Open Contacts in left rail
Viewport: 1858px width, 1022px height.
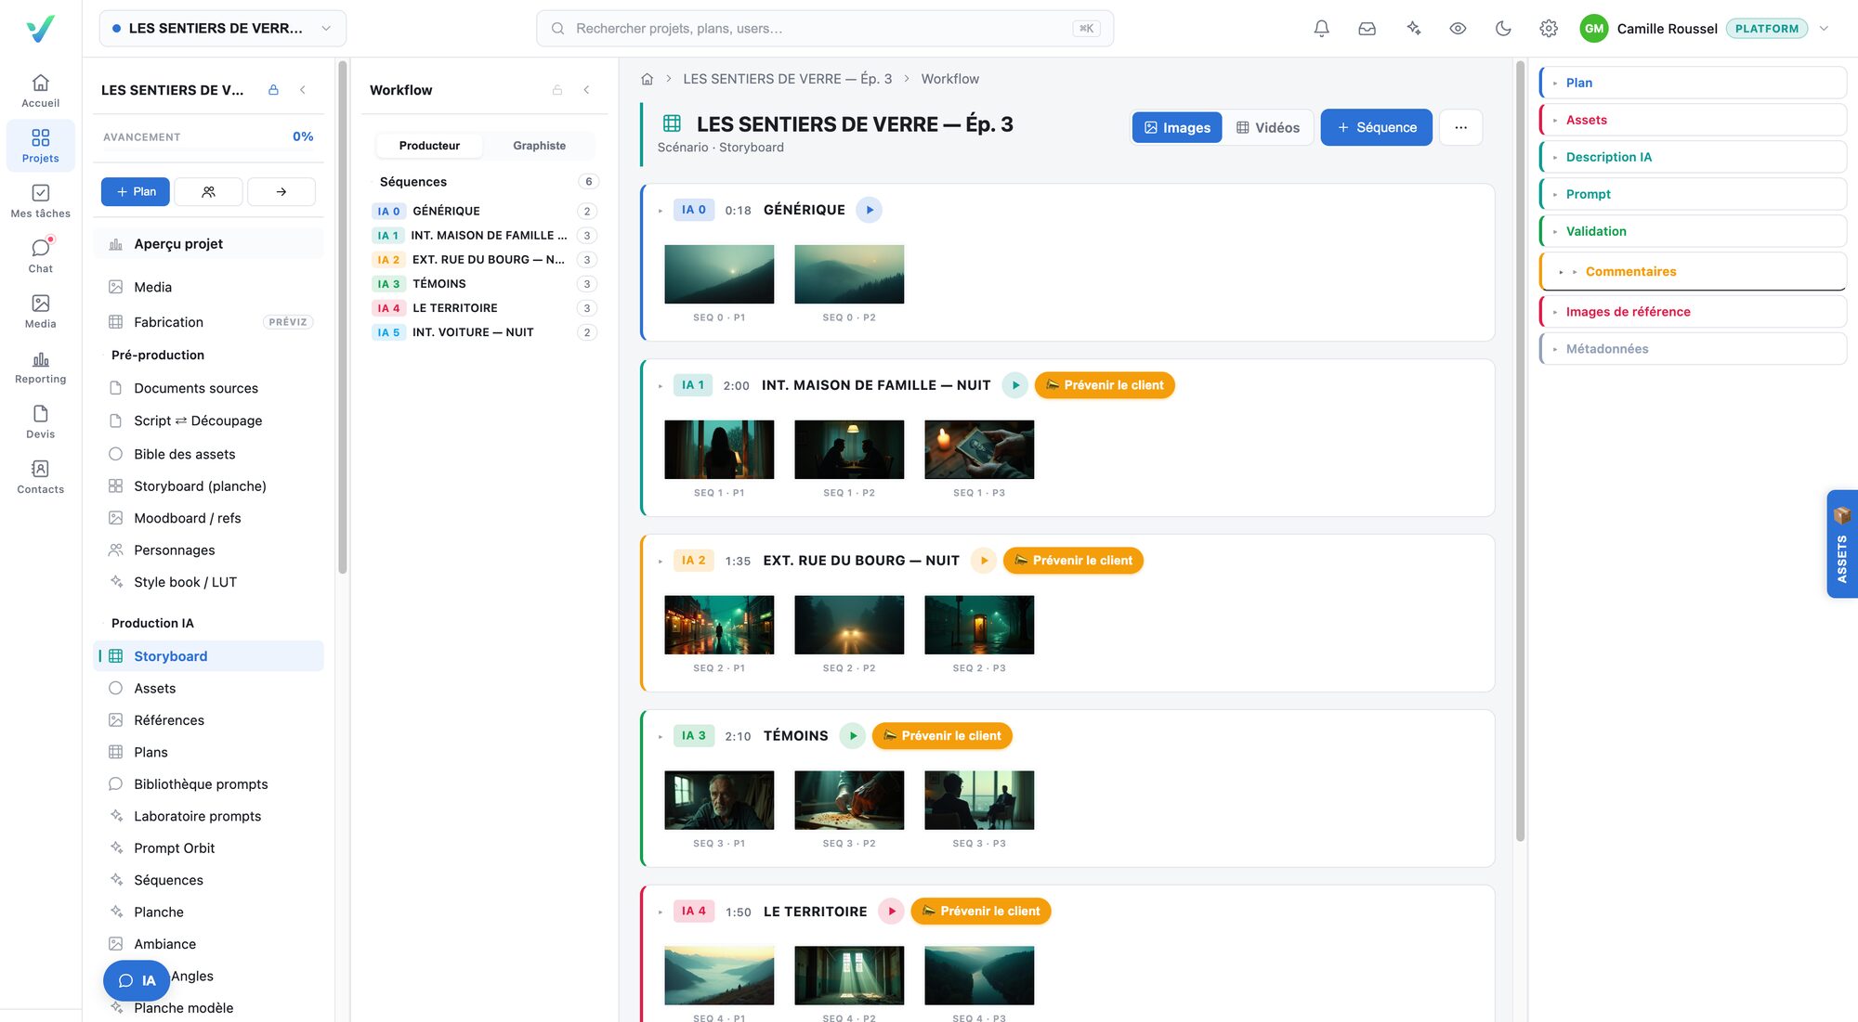coord(41,476)
